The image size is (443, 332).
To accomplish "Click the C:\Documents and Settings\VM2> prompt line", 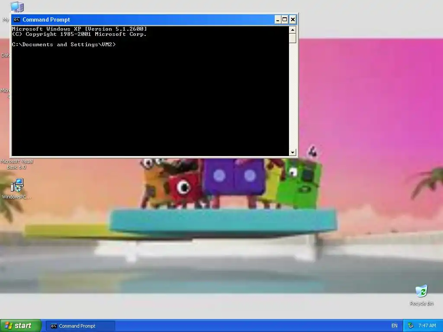I will tap(64, 45).
